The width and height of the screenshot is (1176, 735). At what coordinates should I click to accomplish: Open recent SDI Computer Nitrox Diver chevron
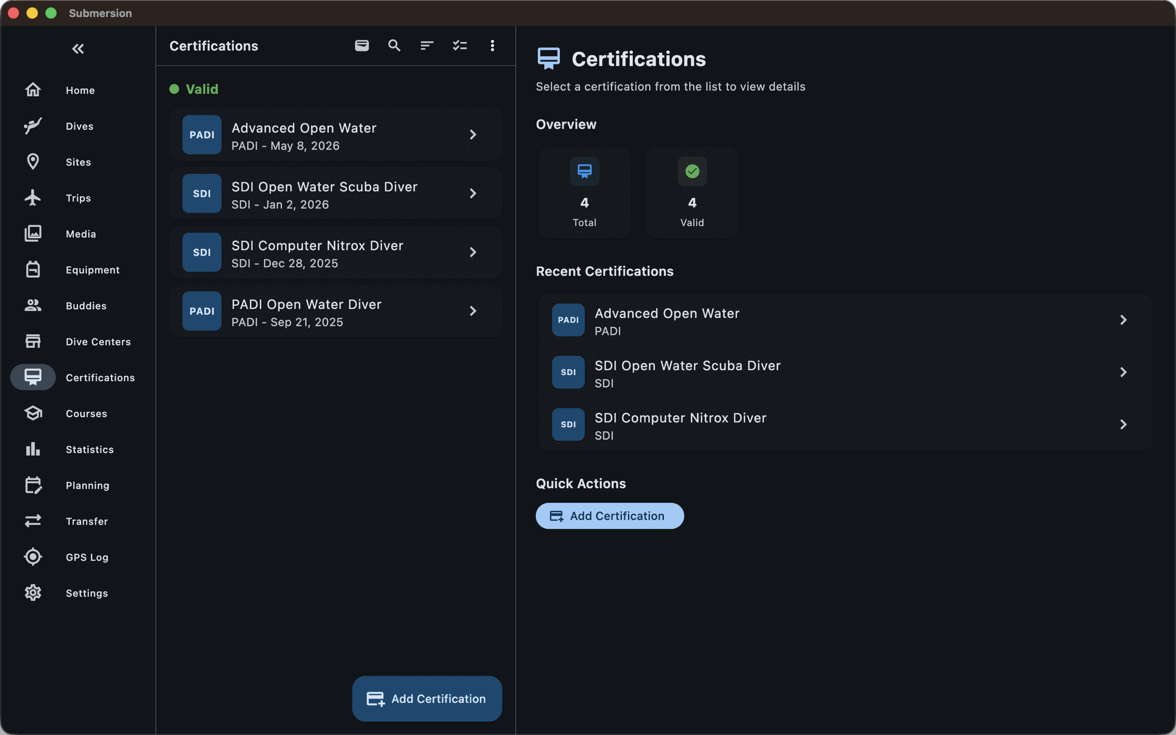pyautogui.click(x=1123, y=425)
